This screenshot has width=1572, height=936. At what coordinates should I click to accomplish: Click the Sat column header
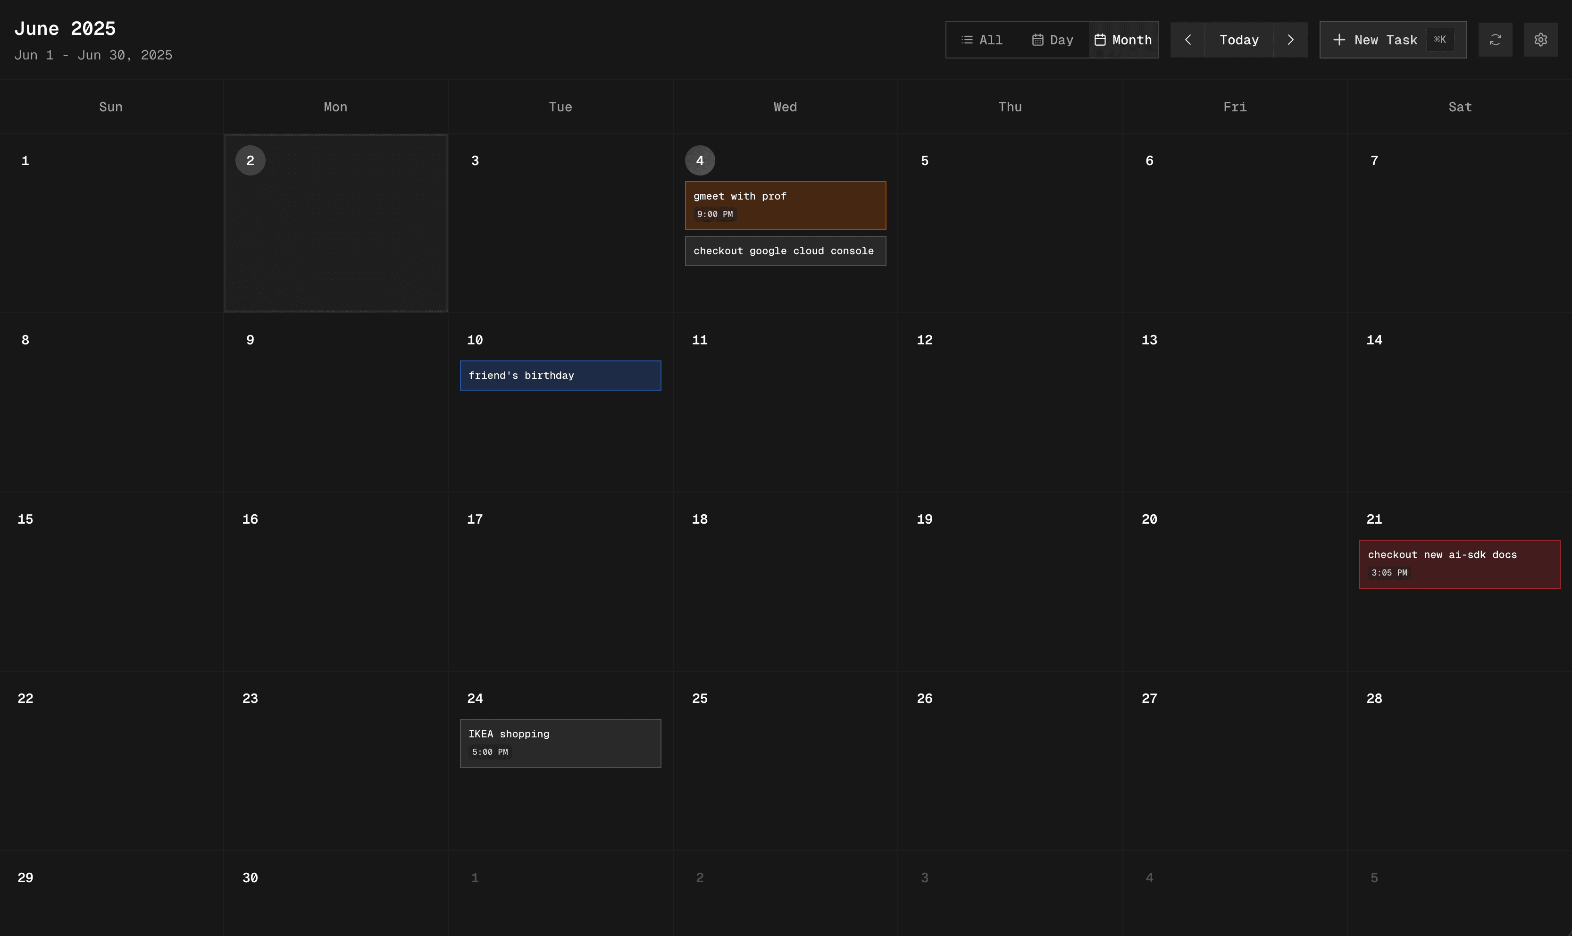coord(1460,107)
